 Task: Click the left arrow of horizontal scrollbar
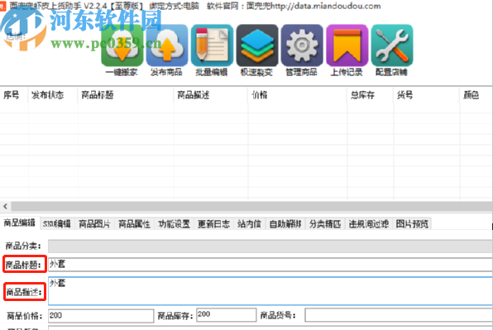click(x=5, y=207)
